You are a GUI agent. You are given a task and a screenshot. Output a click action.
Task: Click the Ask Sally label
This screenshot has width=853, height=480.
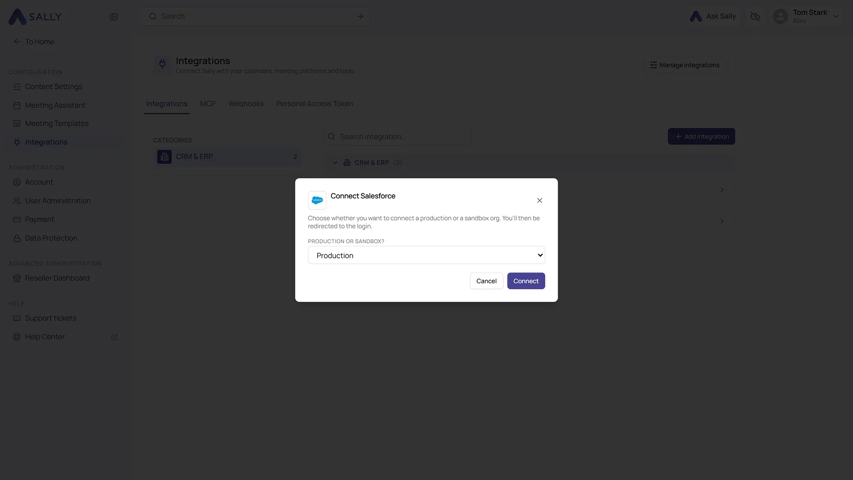coord(721,17)
